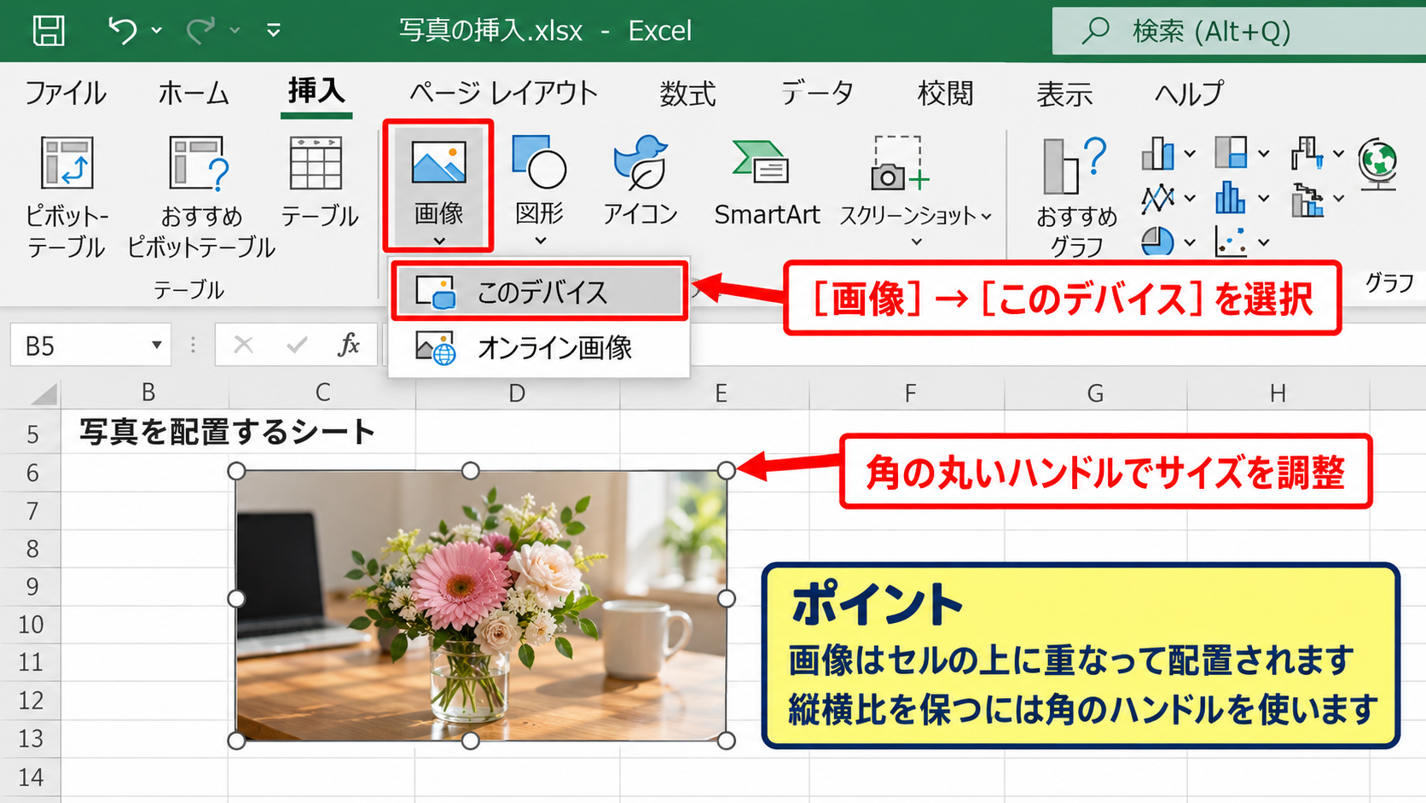Insert scatter or bubble chart icon
Viewport: 1426px width, 803px height.
point(1231,241)
